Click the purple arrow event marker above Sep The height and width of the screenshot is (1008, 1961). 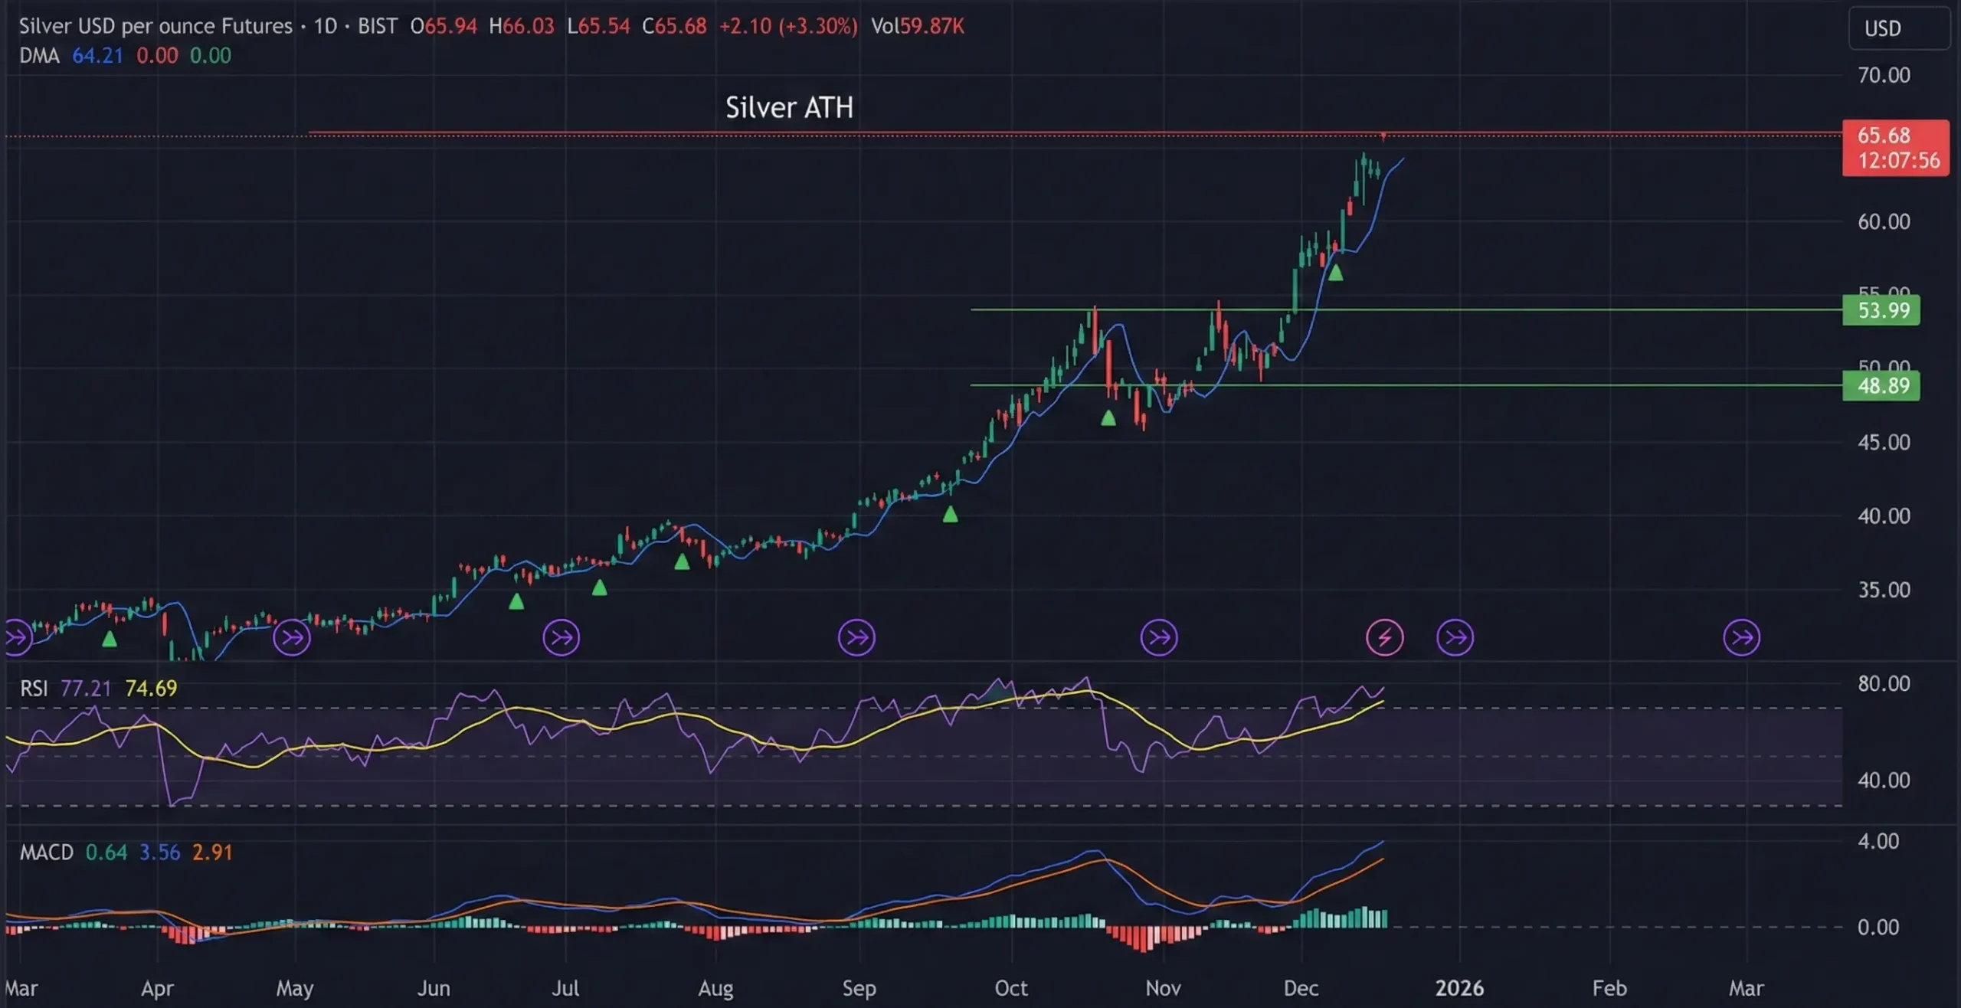coord(856,637)
